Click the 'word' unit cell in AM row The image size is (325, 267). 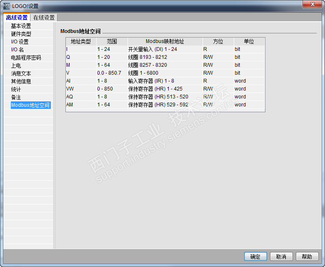[249, 105]
